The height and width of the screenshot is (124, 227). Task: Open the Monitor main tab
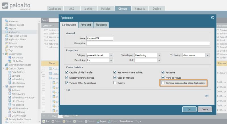point(89,9)
